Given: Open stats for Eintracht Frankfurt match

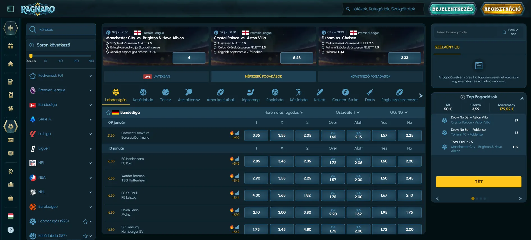Looking at the screenshot, I should click(x=237, y=133).
